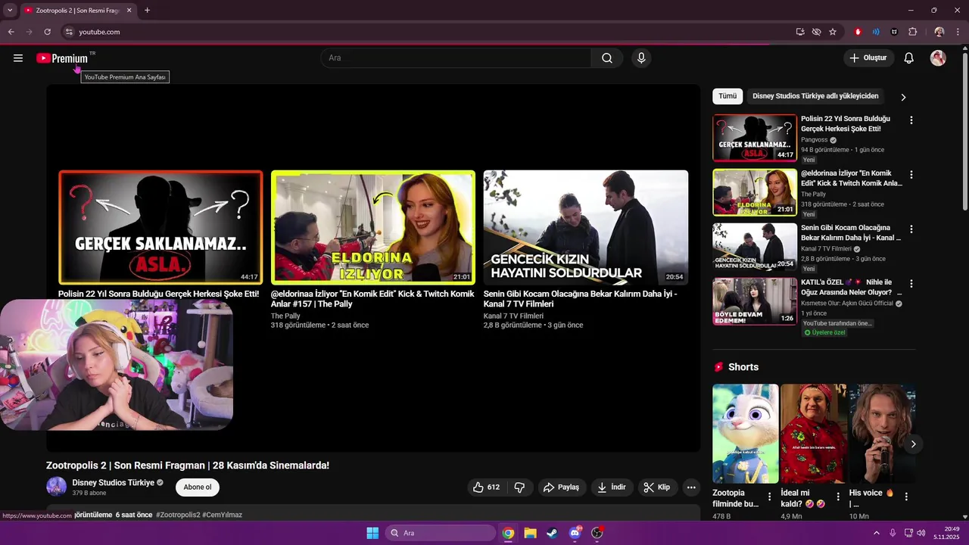Open Disney Studios Türkiye channel avatar
Image resolution: width=969 pixels, height=545 pixels.
(x=56, y=487)
